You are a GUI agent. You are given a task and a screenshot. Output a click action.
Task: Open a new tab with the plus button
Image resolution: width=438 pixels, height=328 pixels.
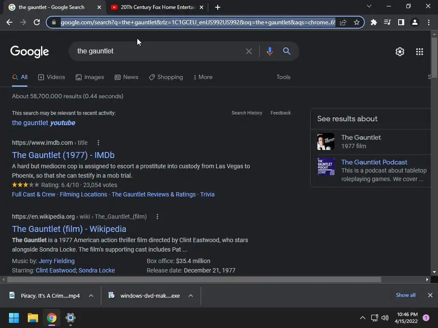pyautogui.click(x=218, y=7)
